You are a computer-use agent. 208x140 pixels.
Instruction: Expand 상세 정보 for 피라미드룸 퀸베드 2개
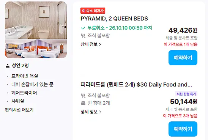(91, 112)
